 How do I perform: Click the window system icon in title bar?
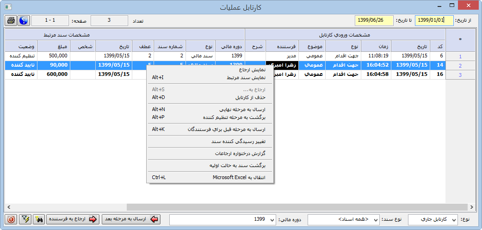7,6
